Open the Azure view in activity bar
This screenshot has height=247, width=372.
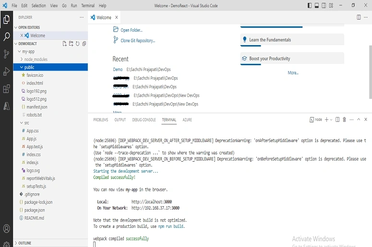pos(6,106)
